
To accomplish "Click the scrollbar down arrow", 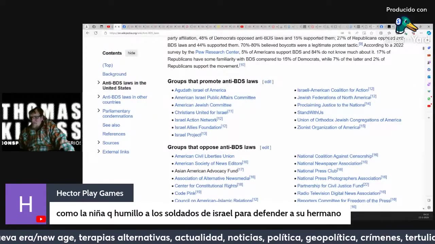I will coord(423,208).
